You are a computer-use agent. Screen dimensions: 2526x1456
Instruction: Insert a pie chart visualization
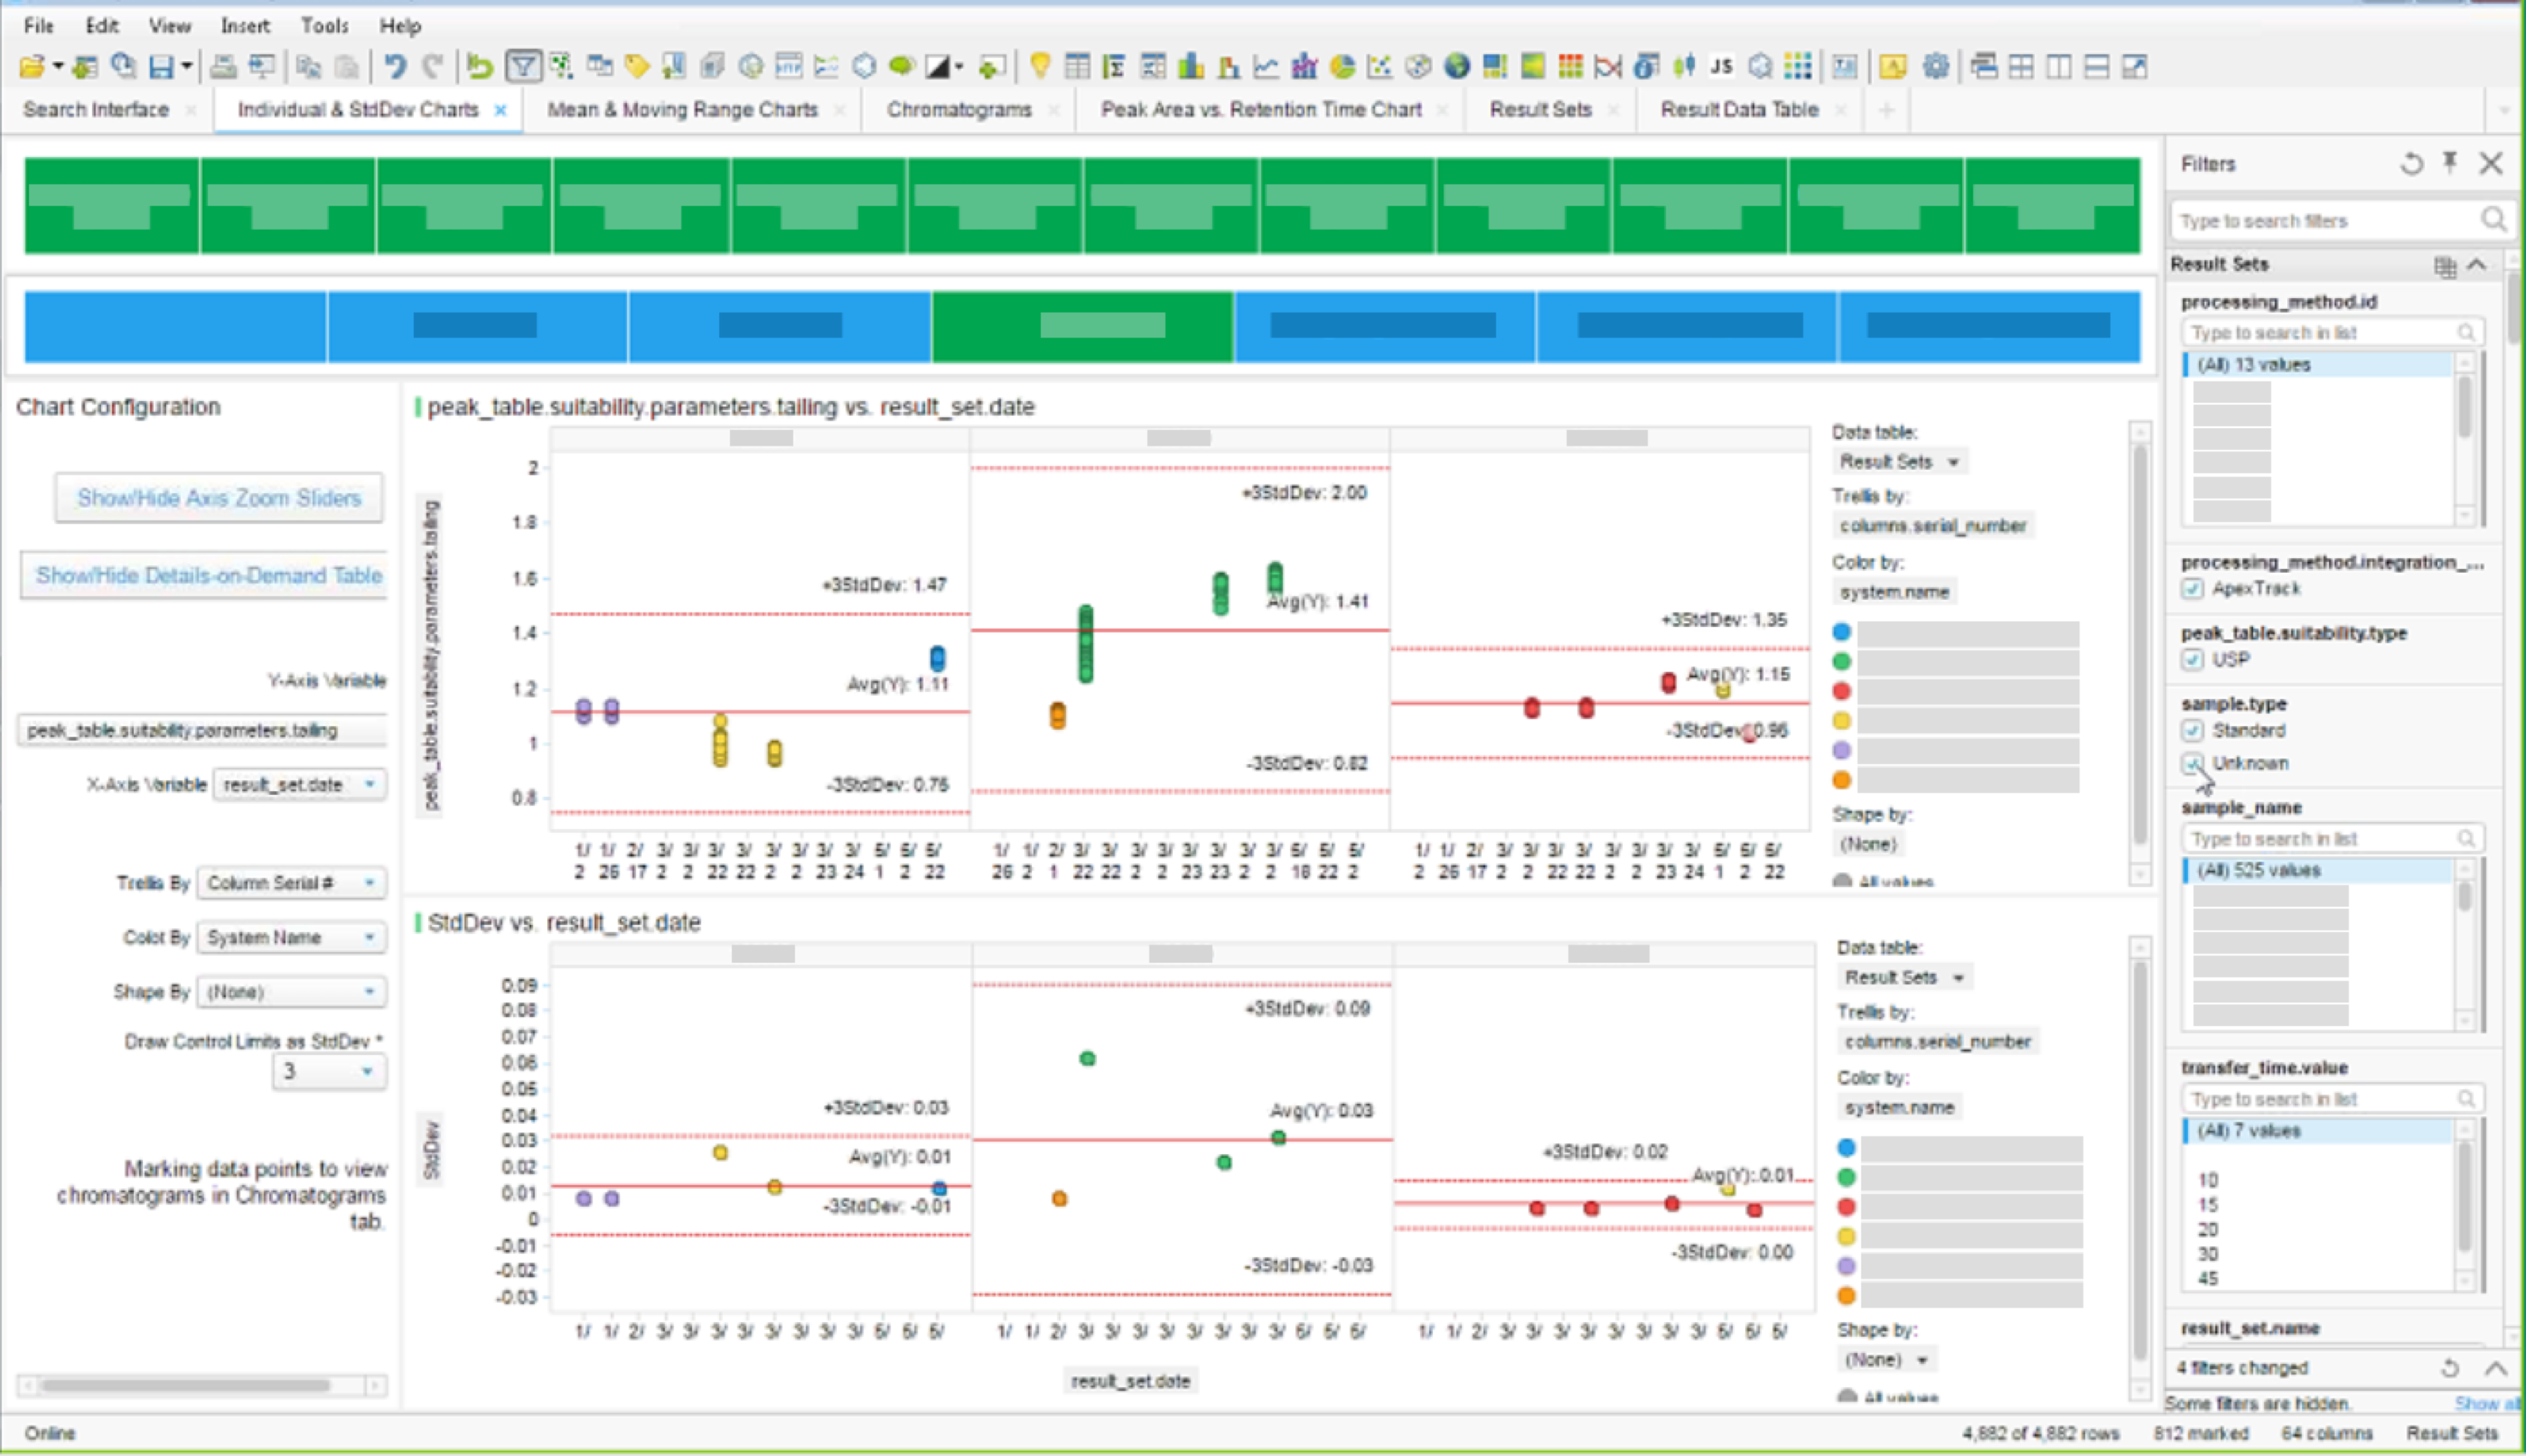click(x=1342, y=67)
